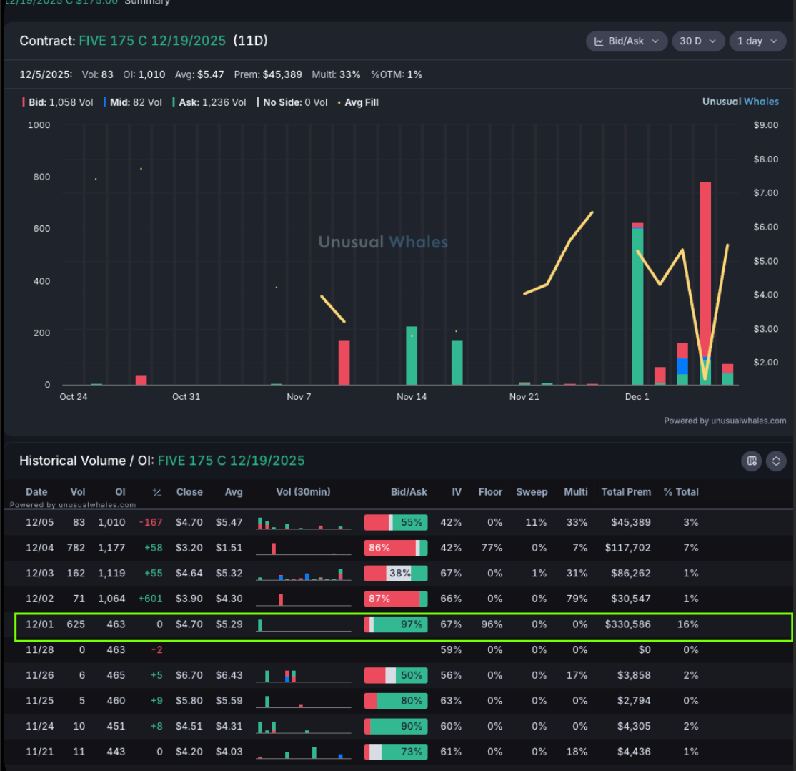Image resolution: width=796 pixels, height=771 pixels.
Task: Toggle the Ask legend series
Action: tap(209, 102)
